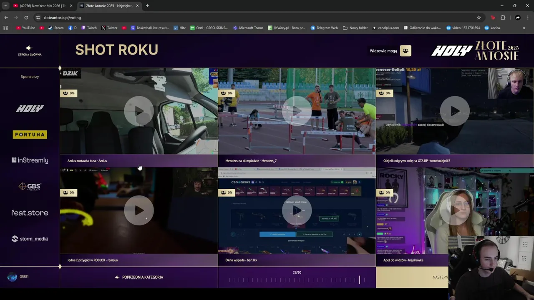Open the video-1571701694 bookmark
The width and height of the screenshot is (534, 300).
463,28
